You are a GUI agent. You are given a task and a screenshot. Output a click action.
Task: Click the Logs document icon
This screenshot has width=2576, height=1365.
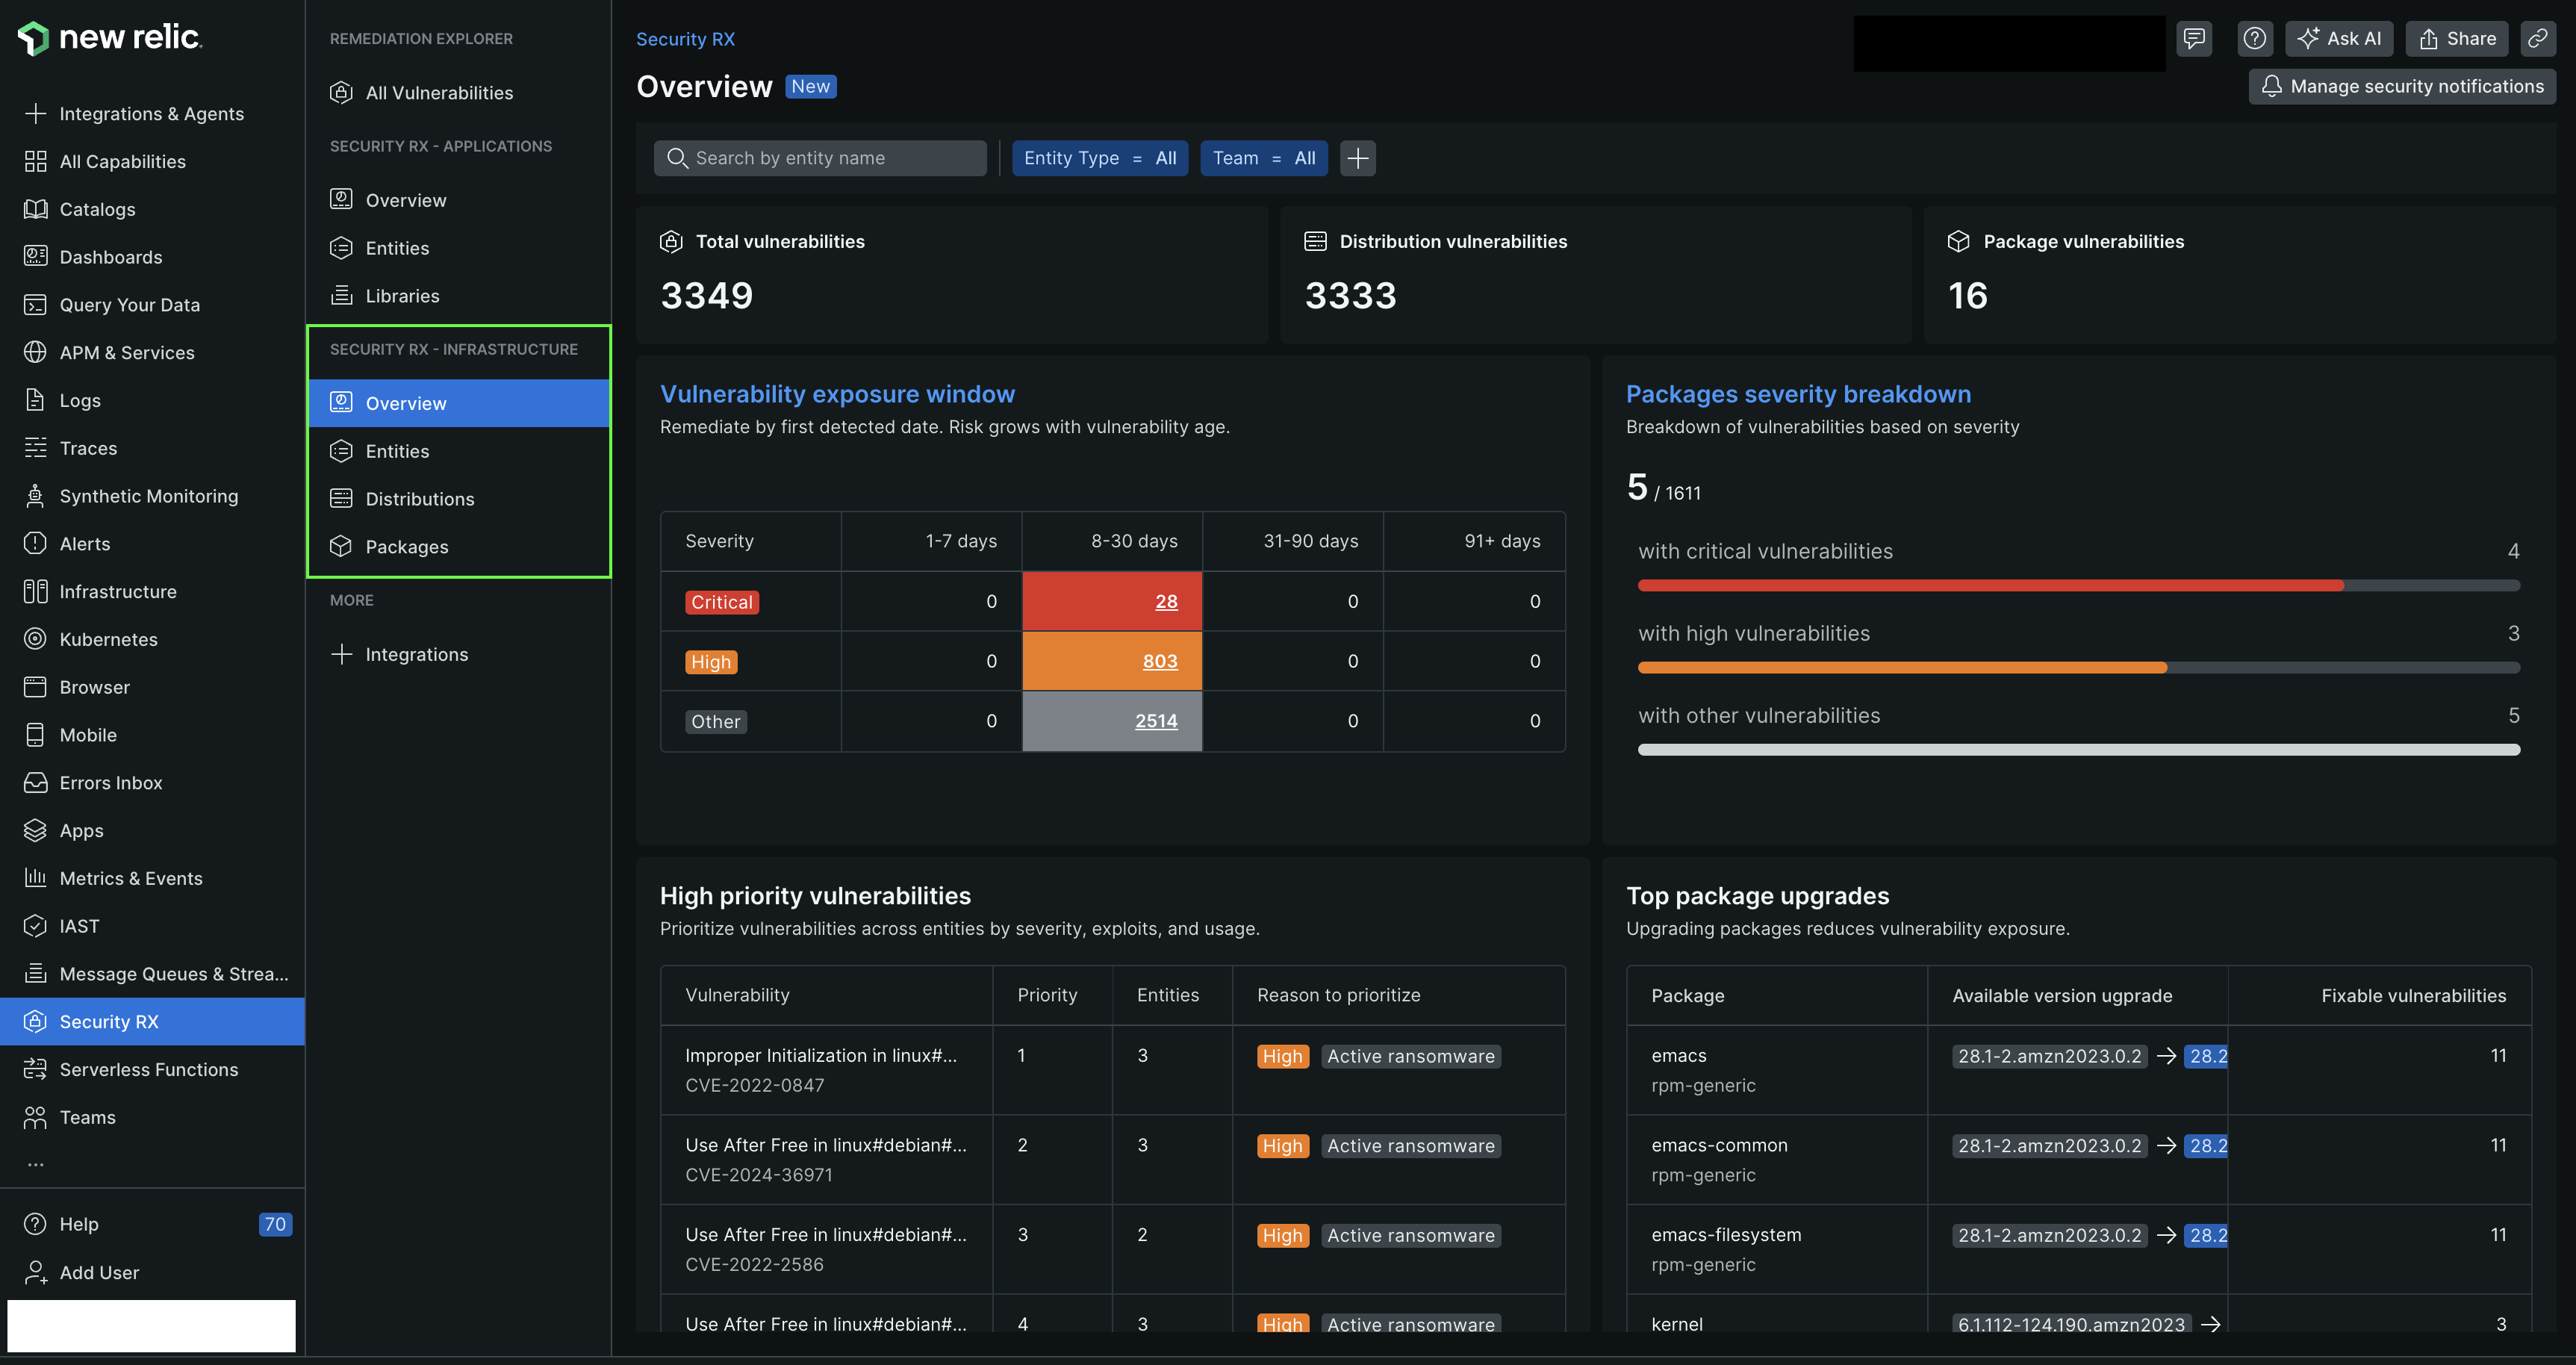[x=35, y=400]
